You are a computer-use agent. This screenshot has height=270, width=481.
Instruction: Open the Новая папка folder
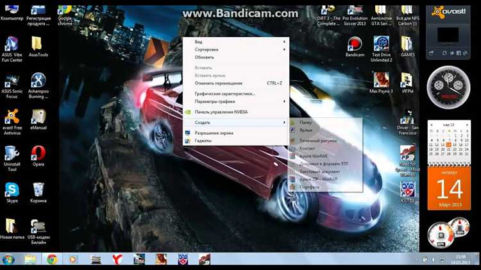coord(12,229)
